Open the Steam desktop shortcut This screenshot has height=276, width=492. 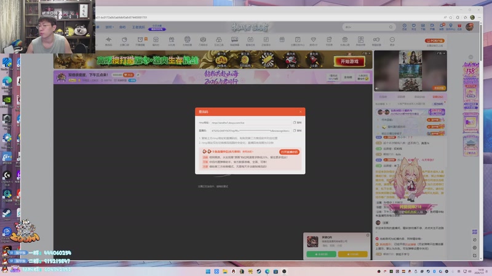click(7, 214)
